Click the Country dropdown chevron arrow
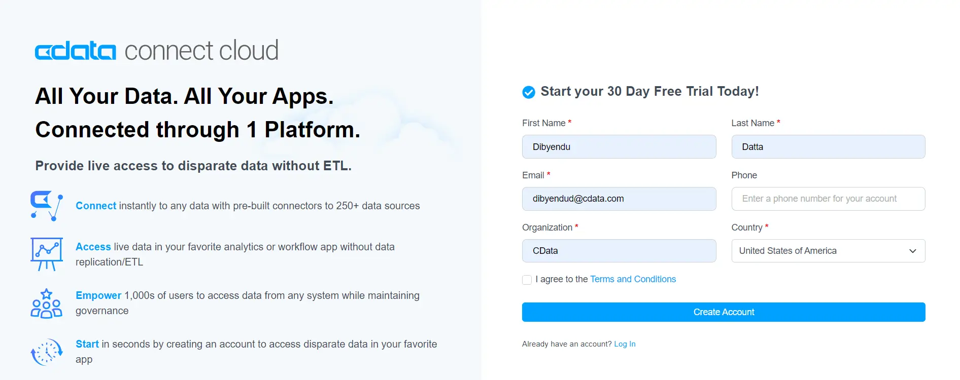 (912, 251)
